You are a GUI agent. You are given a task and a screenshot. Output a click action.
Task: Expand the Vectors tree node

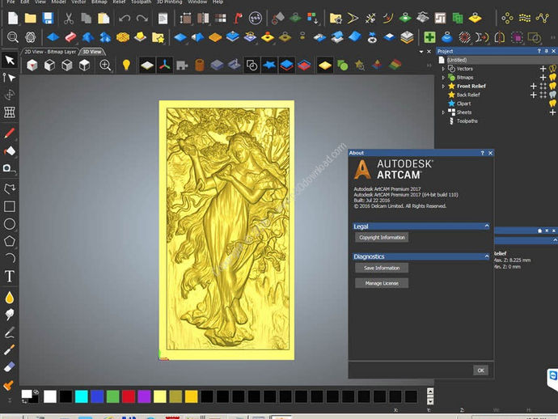443,68
